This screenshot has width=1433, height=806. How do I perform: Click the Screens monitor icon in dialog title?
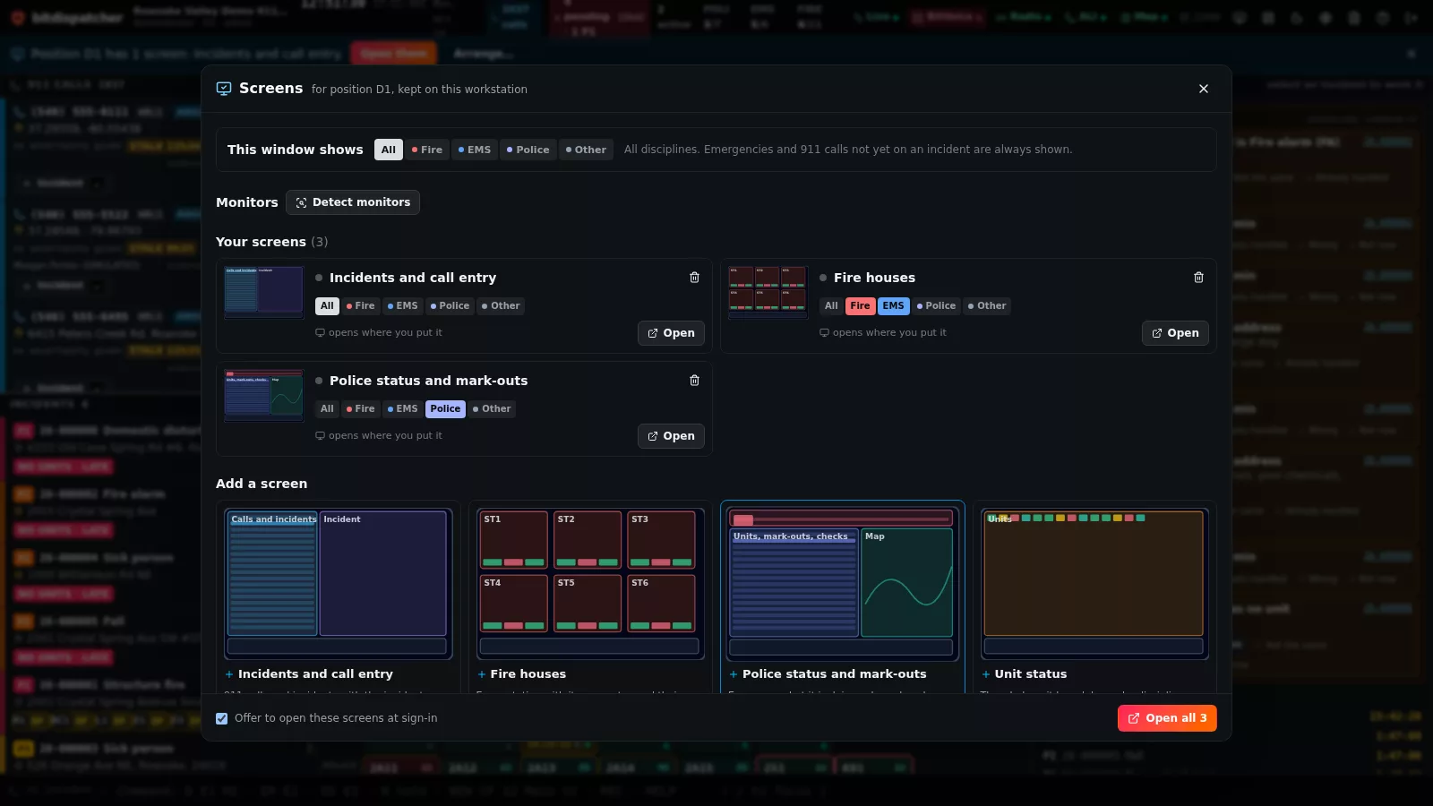pos(224,89)
